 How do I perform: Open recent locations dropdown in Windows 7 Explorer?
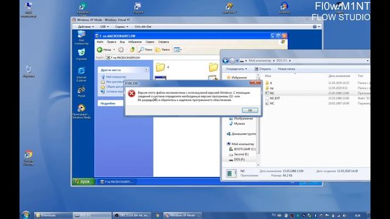click(x=237, y=61)
